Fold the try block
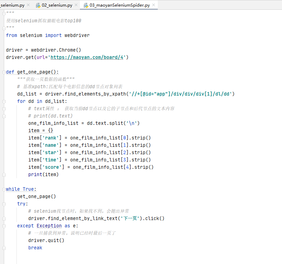 tap(4, 204)
